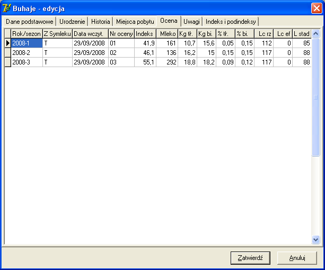The height and width of the screenshot is (270, 325).
Task: Click Nr oceny cell 01
Action: [121, 43]
